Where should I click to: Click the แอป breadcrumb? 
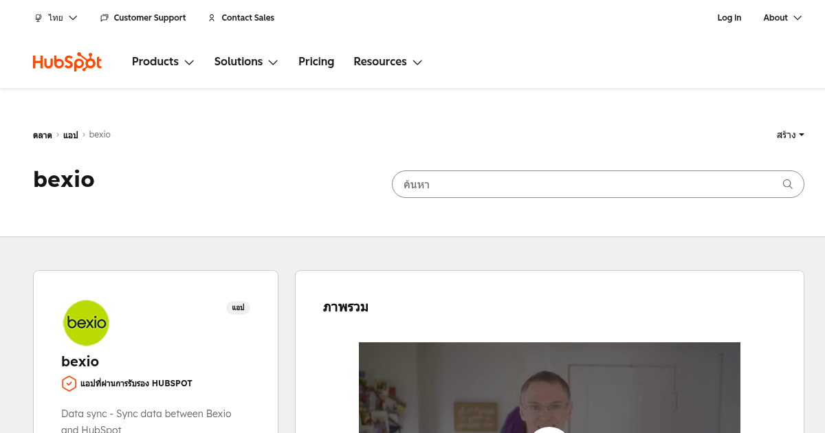tap(71, 135)
